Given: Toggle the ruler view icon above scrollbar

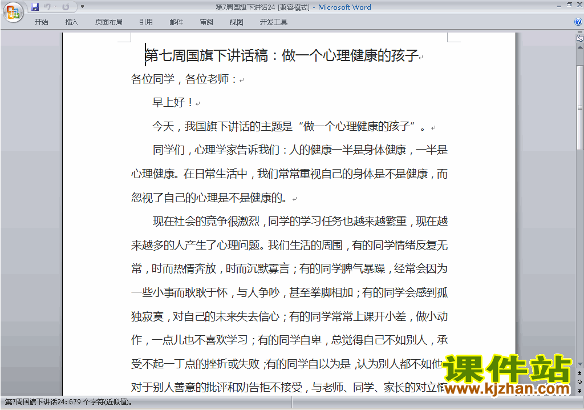Looking at the screenshot, I should click(x=580, y=38).
